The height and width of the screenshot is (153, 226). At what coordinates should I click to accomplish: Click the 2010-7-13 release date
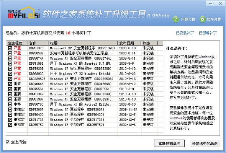click(128, 79)
